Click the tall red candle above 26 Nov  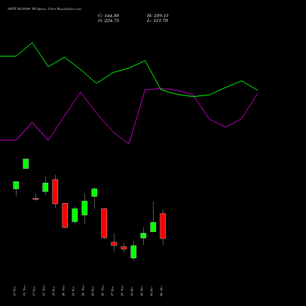pos(104,223)
